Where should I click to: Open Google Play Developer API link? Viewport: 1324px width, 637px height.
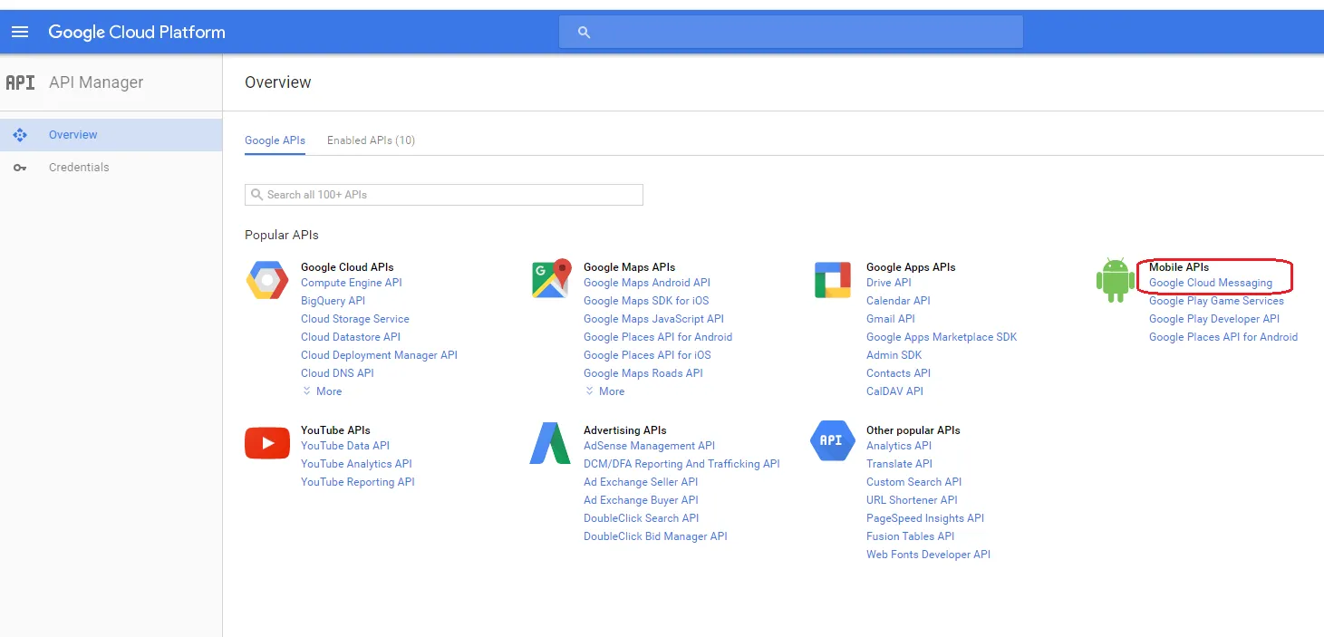click(1214, 319)
